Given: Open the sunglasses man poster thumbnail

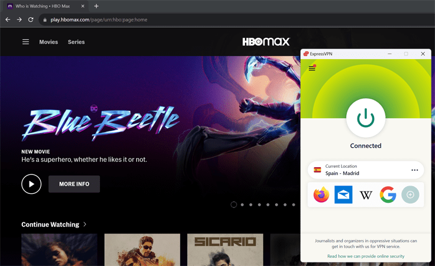Looking at the screenshot, I should pyautogui.click(x=142, y=249).
